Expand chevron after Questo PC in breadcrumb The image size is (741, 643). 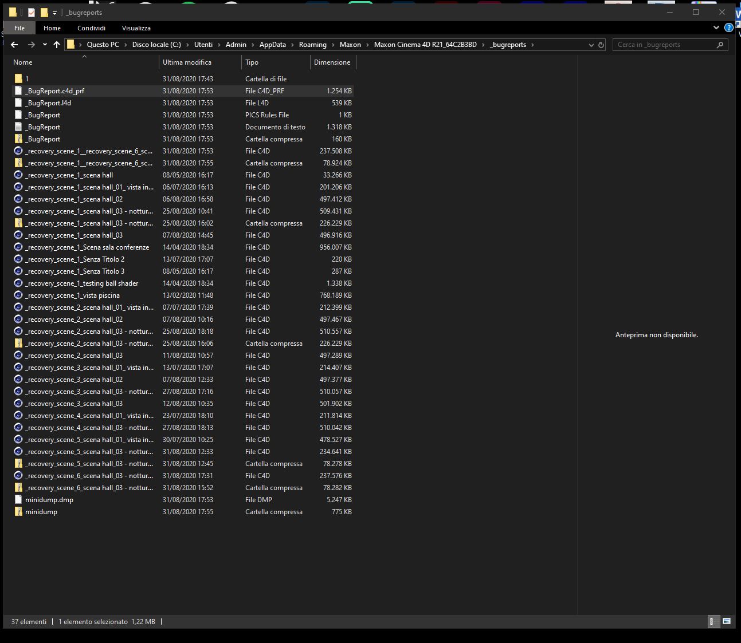point(126,45)
